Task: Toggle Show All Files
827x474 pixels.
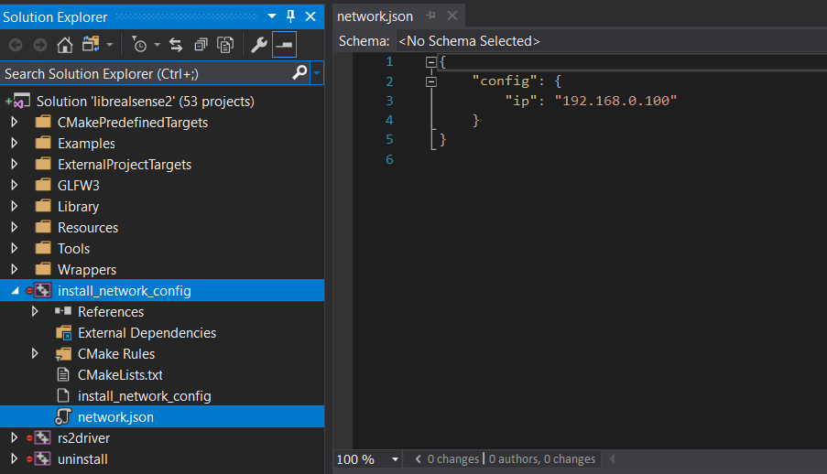Action: [x=225, y=46]
